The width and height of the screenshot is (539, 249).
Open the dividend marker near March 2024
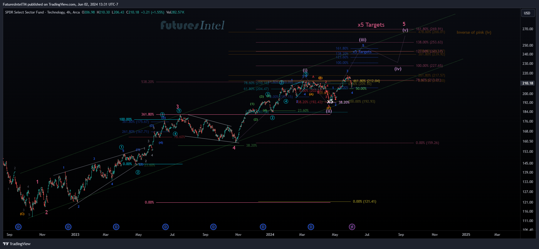tap(311, 227)
